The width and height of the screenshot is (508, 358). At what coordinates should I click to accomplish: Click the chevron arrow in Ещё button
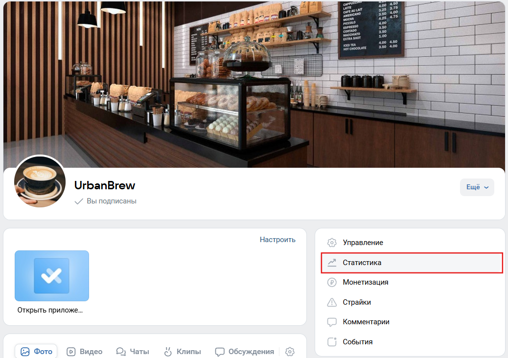coord(486,187)
